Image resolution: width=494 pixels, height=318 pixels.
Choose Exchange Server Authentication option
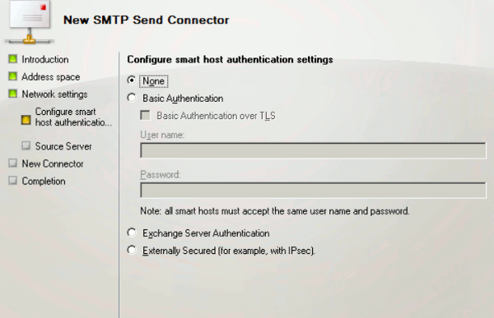coord(132,233)
